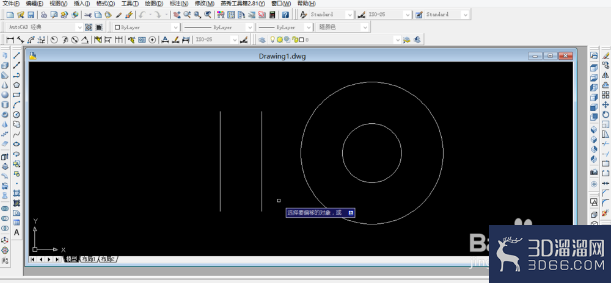Screen dimensions: 611x283
Task: Open the ByLayer color dropdown
Action: point(175,27)
